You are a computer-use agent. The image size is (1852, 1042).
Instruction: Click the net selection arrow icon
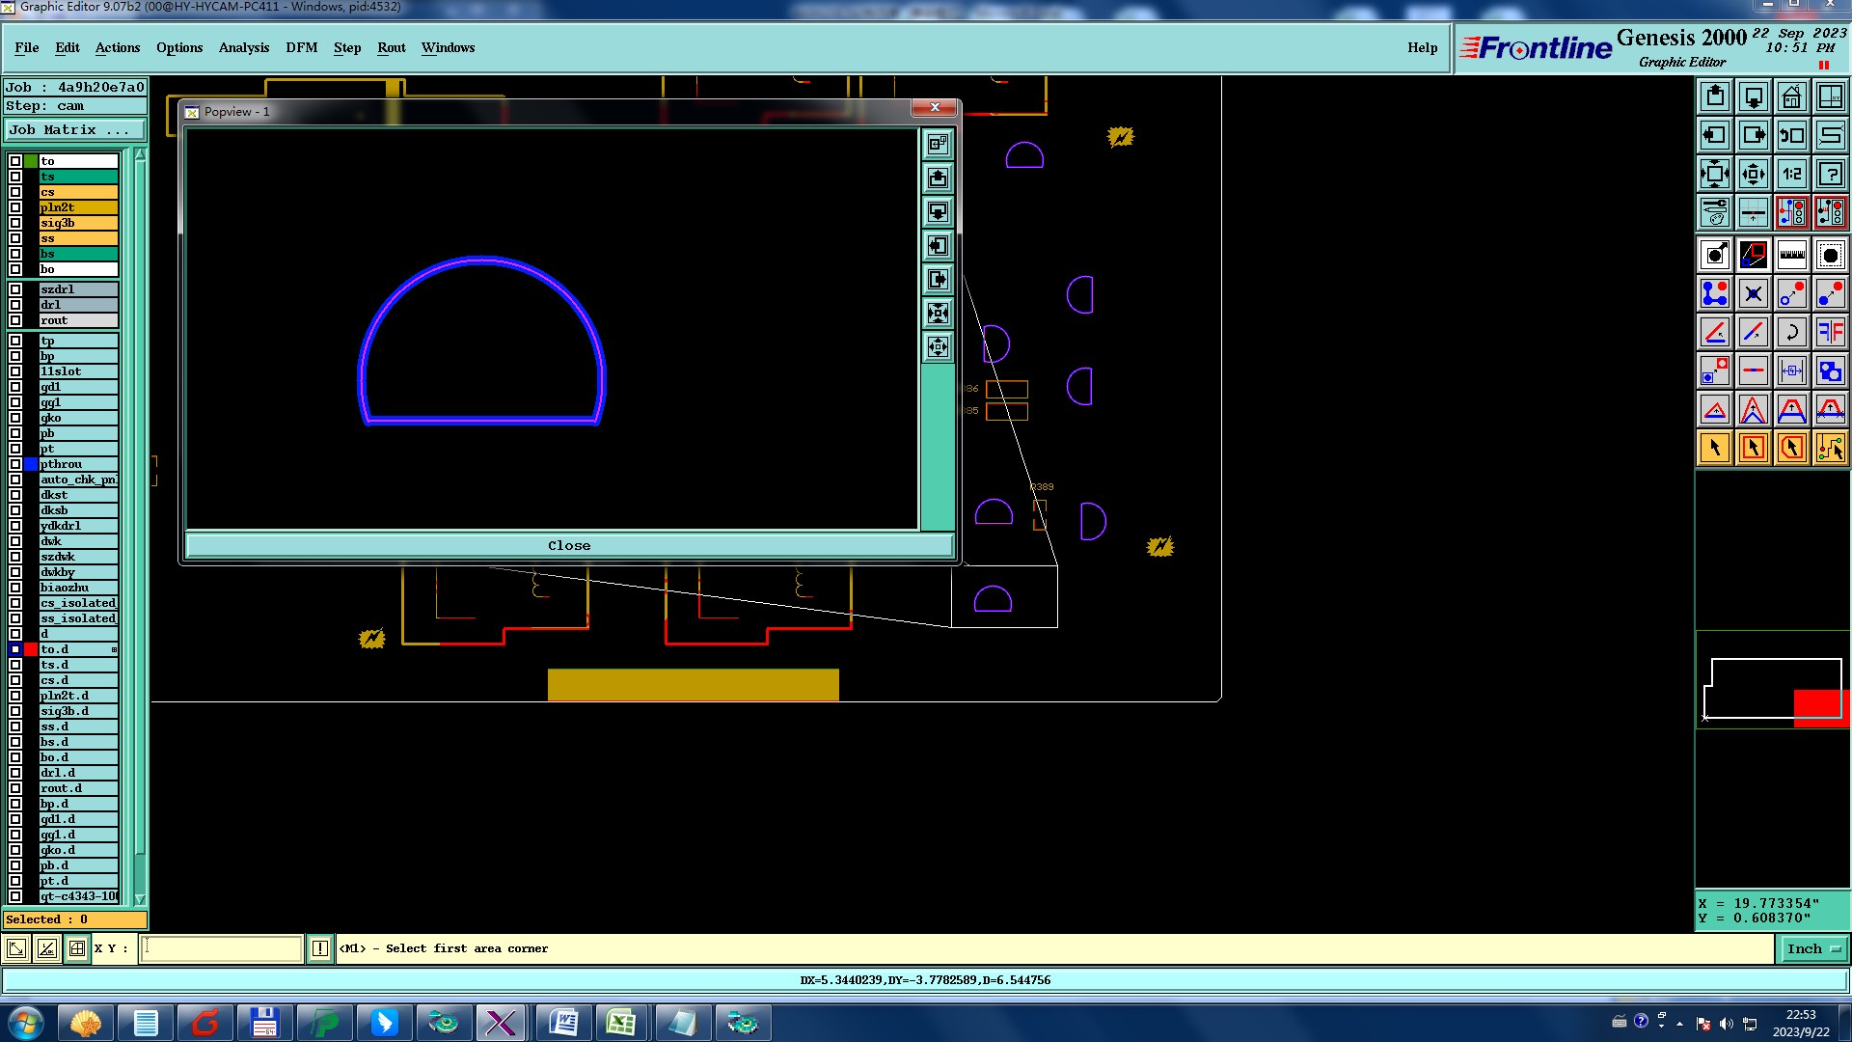[1830, 448]
